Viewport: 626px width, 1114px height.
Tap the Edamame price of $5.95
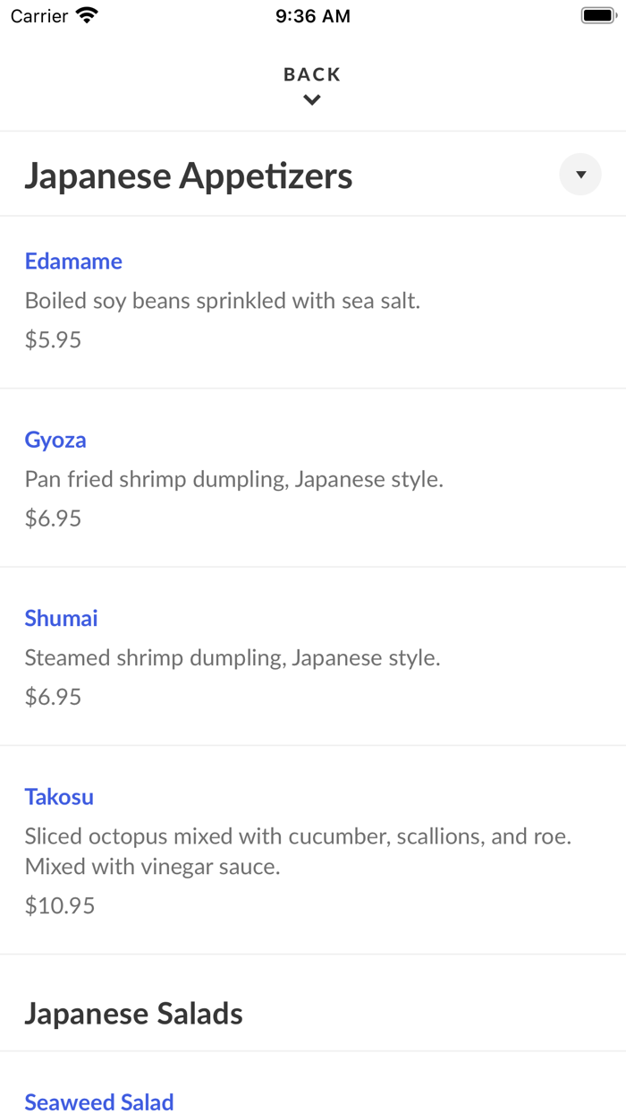tap(53, 338)
